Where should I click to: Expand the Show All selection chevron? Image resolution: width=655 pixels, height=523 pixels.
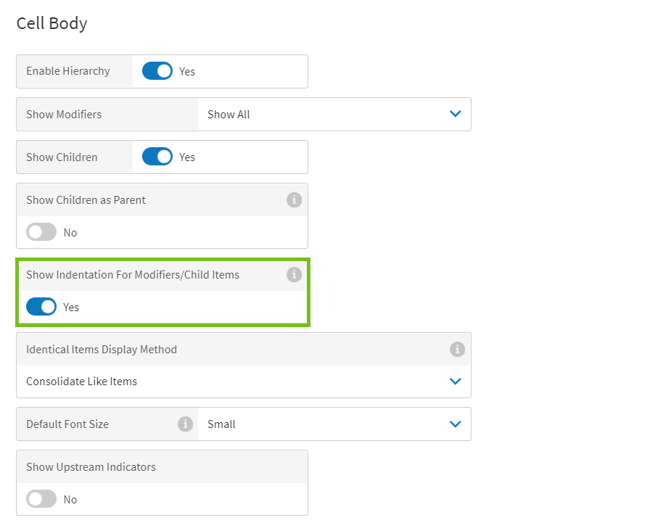456,114
